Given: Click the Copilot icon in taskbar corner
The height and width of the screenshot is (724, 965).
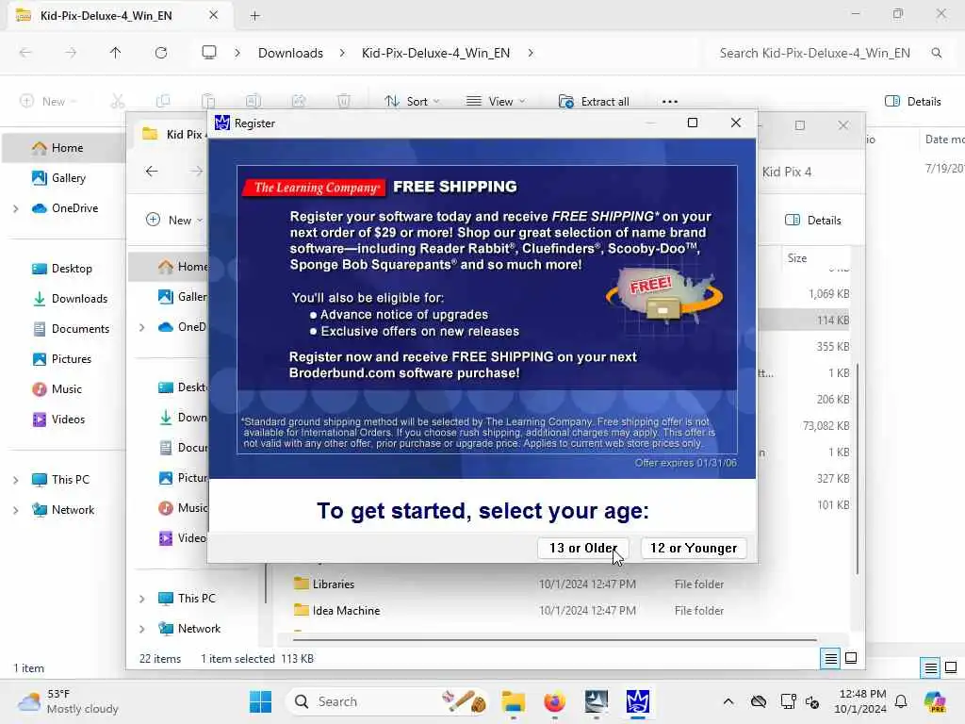Looking at the screenshot, I should (935, 701).
